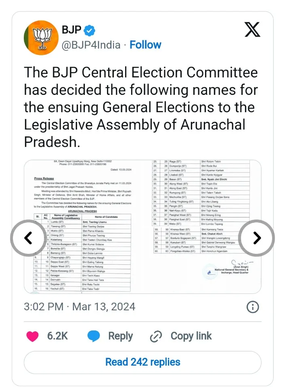Like the tweet with heart icon

pyautogui.click(x=32, y=336)
